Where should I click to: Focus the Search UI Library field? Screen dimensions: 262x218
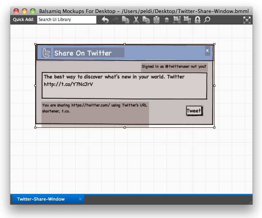click(67, 19)
